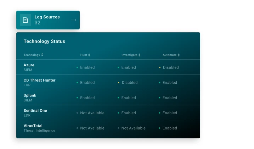Click Sentinal One Automate Enabled status
Viewport: 254px width, 149px height.
pos(168,113)
